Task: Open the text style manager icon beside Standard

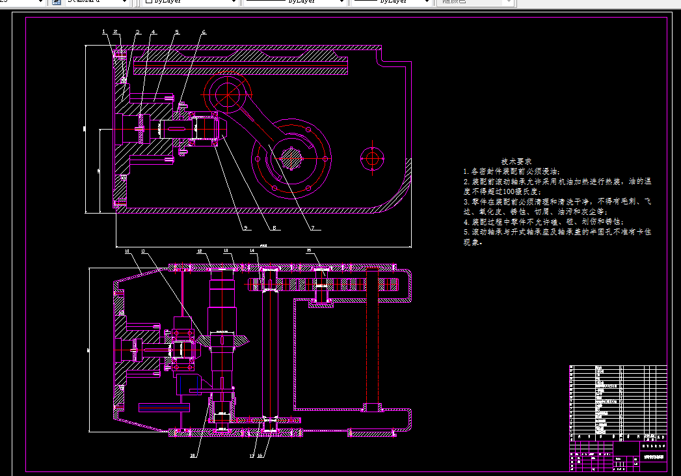Action: click(56, 2)
